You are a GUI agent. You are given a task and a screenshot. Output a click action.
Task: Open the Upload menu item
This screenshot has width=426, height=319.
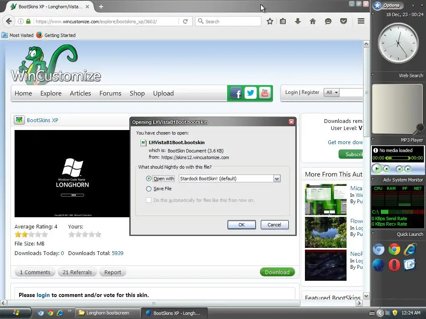point(163,93)
